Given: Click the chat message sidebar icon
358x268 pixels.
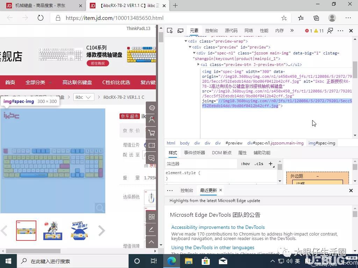Looking at the screenshot, I should (x=152, y=158).
